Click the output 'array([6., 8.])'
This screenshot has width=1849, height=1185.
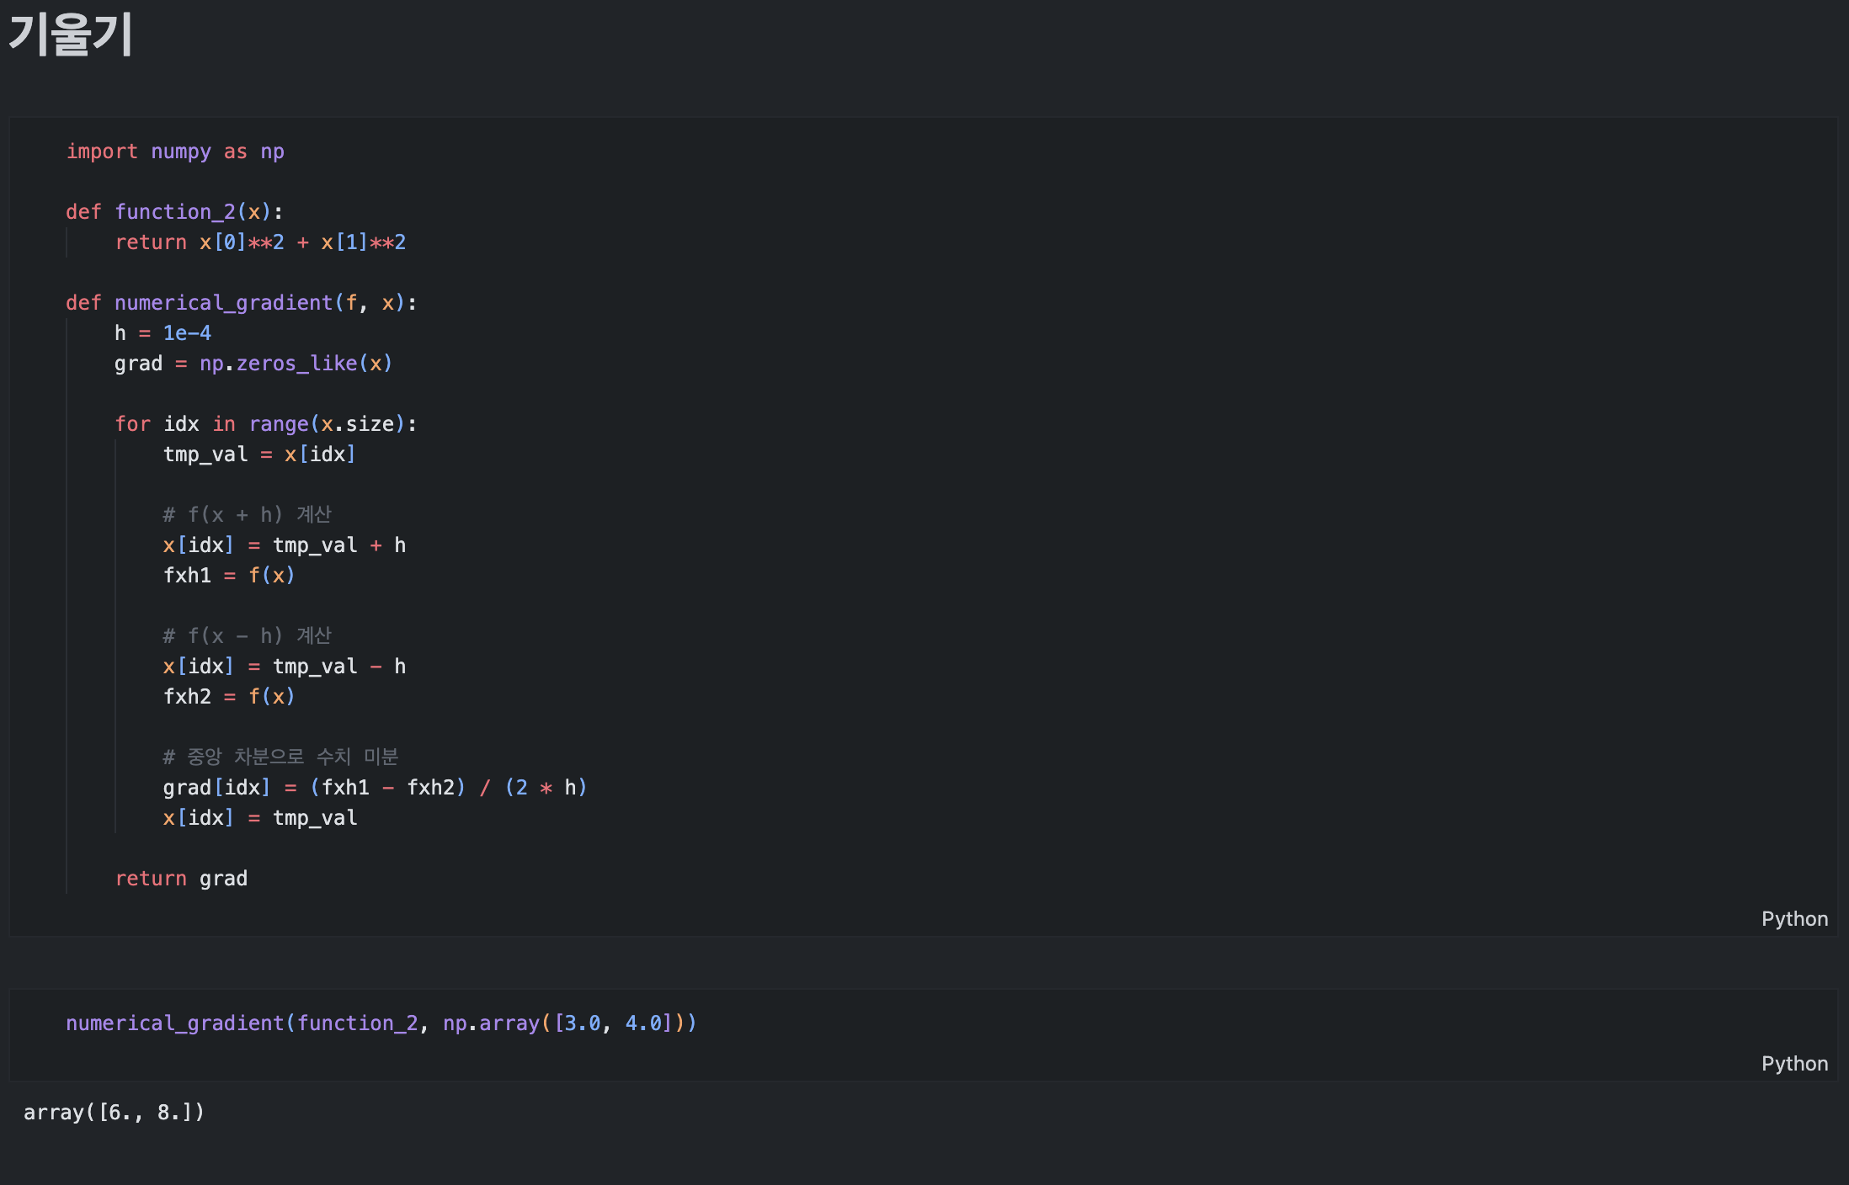114,1113
